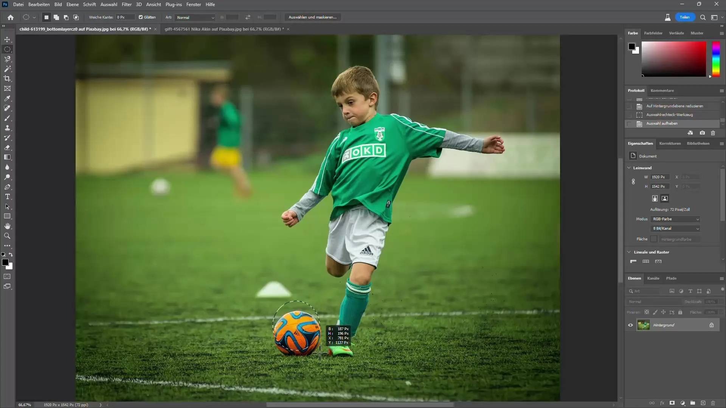The width and height of the screenshot is (726, 408).
Task: Select the Hand tool
Action: coord(7,226)
